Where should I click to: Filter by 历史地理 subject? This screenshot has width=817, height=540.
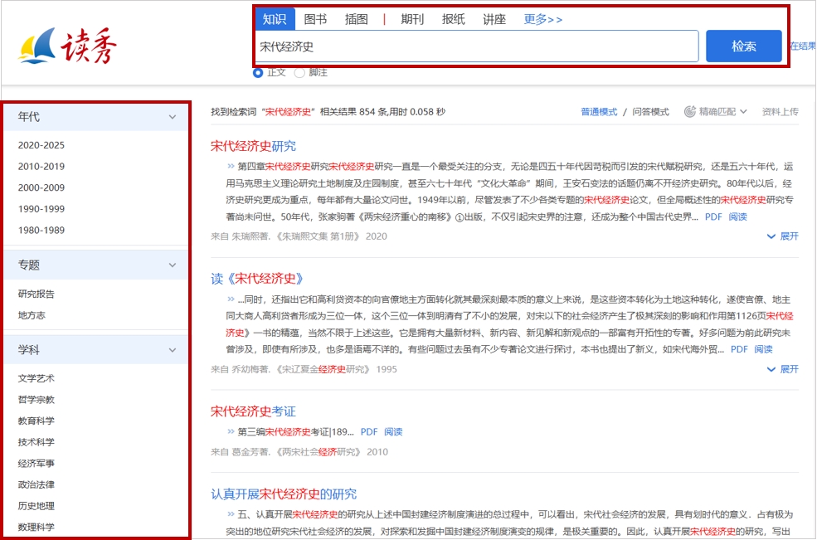(36, 506)
